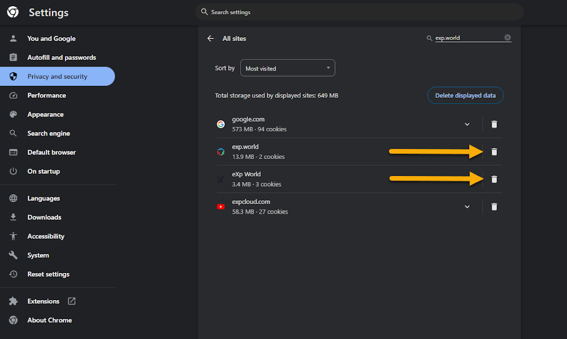Viewport: 567px width, 339px height.
Task: Click the "13.9 MB · 2 cookies" text
Action: tap(258, 156)
